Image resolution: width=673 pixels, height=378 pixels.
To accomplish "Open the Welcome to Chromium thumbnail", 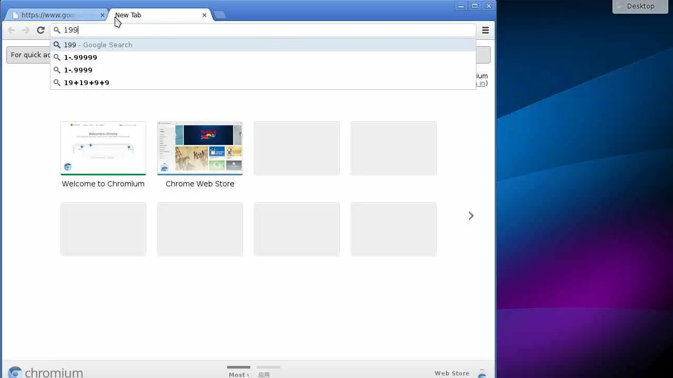I will (103, 148).
